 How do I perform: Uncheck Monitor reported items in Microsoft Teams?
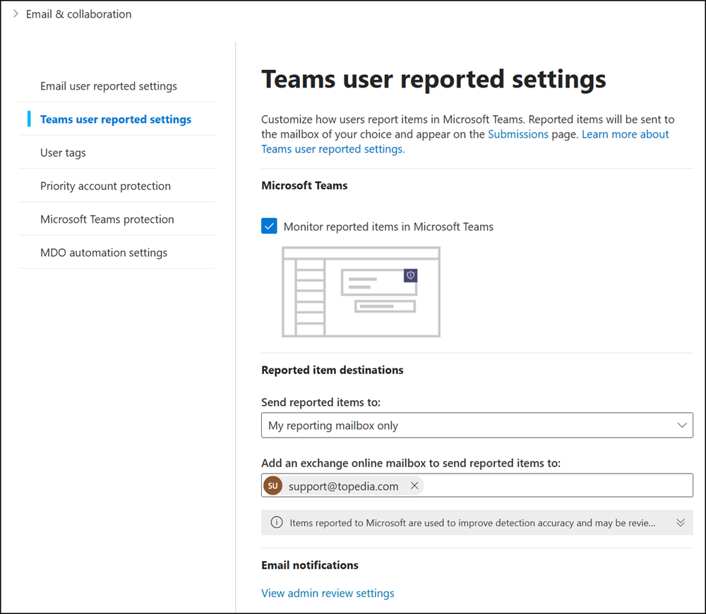coord(269,226)
